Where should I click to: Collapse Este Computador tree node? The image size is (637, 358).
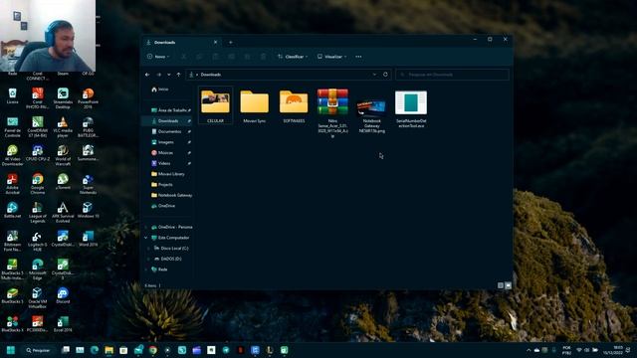point(146,238)
